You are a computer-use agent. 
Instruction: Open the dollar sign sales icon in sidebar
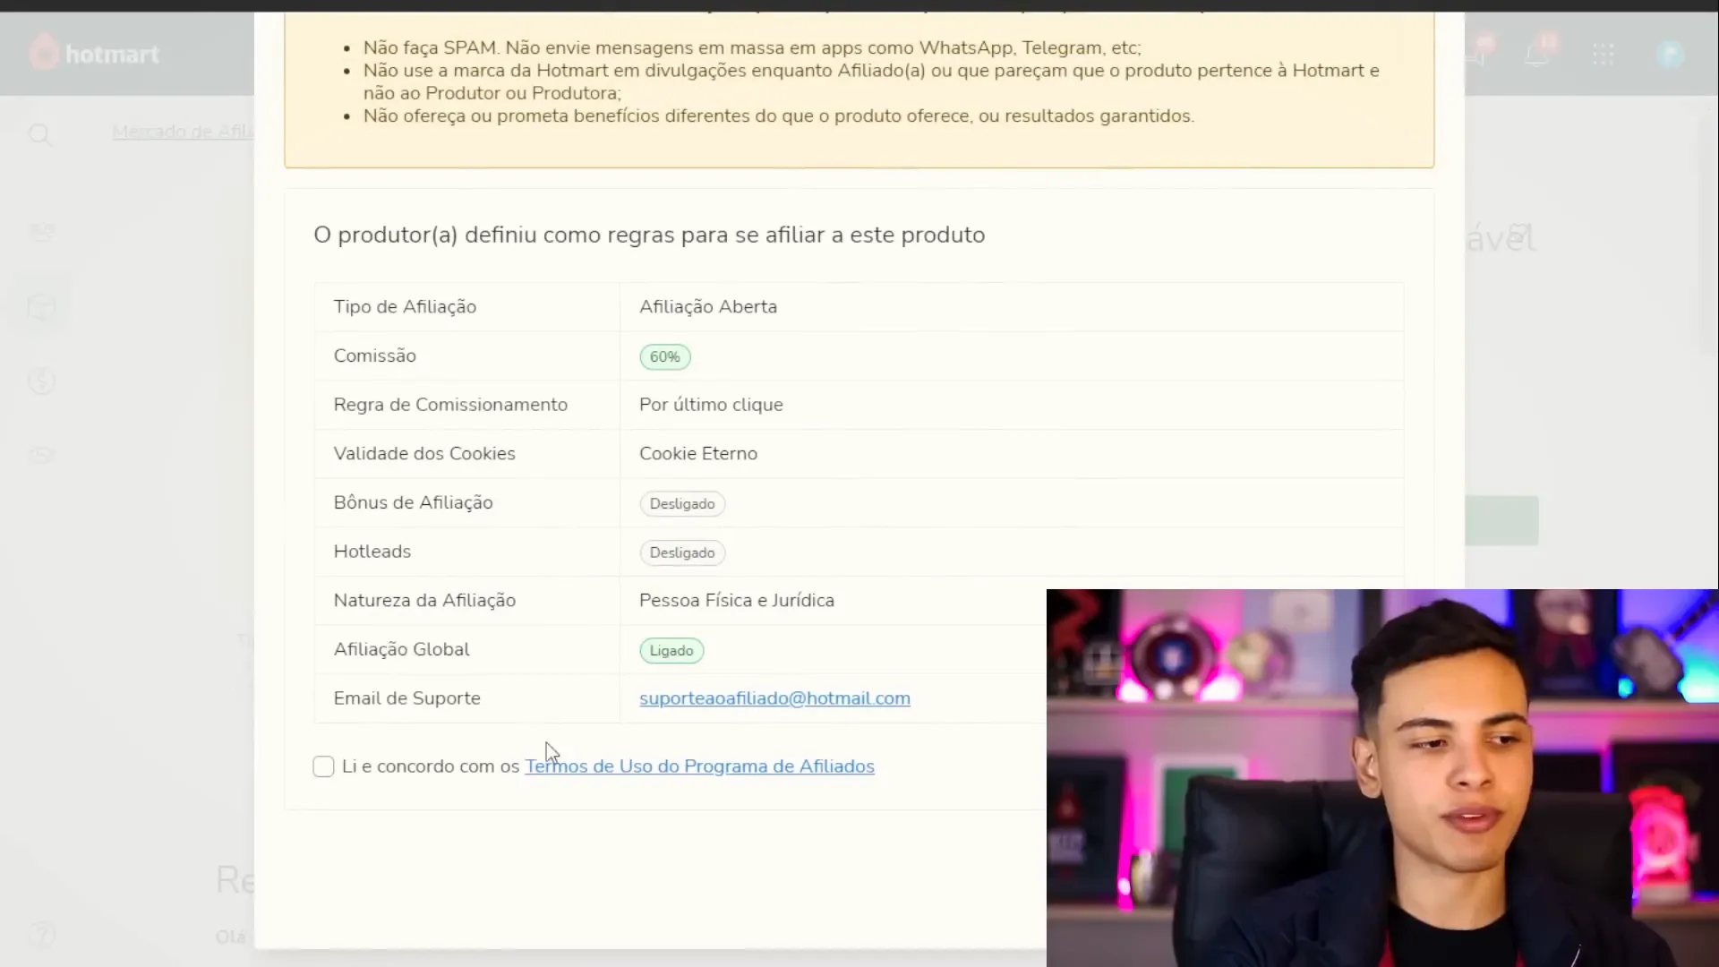(x=41, y=381)
